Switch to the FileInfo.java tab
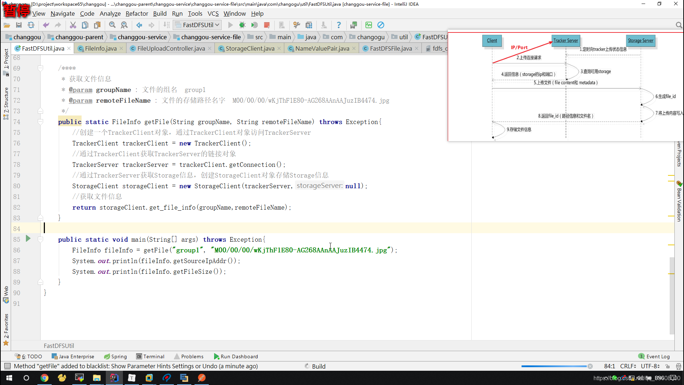 pos(100,48)
